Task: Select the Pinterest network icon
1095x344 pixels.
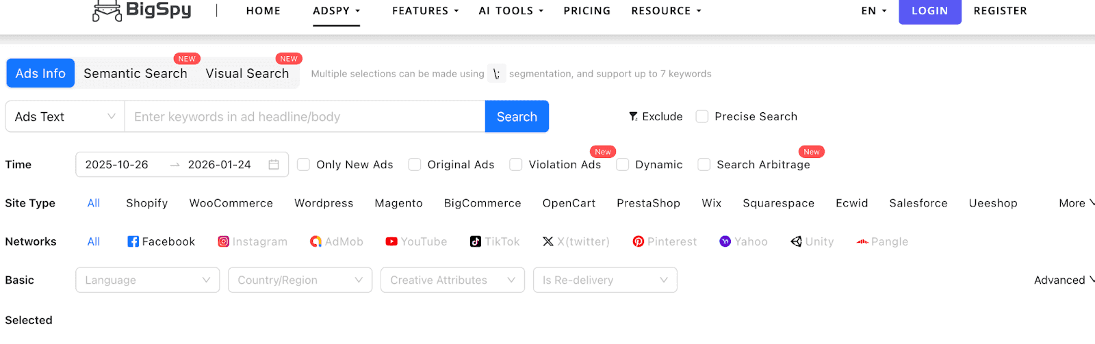Action: 639,241
